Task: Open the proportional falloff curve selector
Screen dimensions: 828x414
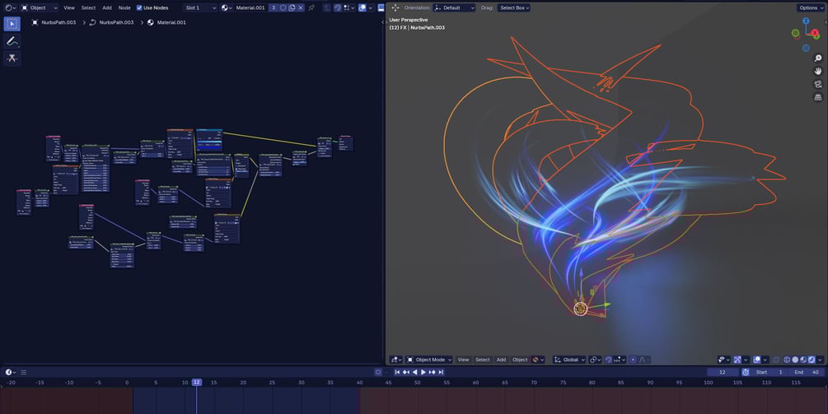Action: (x=643, y=360)
